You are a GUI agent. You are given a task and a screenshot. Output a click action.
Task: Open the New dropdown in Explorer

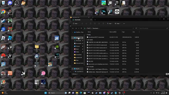pos(76,23)
